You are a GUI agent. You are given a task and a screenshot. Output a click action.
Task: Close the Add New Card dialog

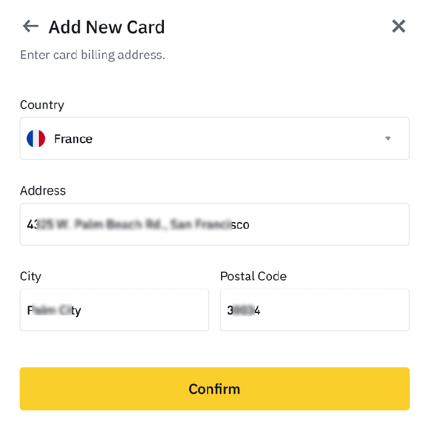398,26
